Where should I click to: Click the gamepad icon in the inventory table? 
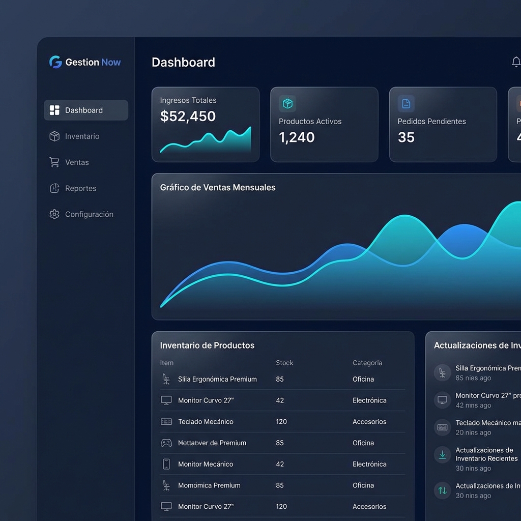pos(168,443)
